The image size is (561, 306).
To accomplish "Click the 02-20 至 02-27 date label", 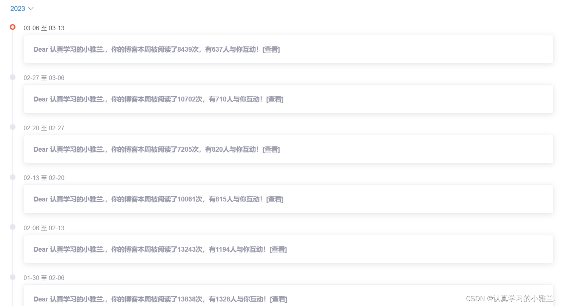I will [44, 128].
